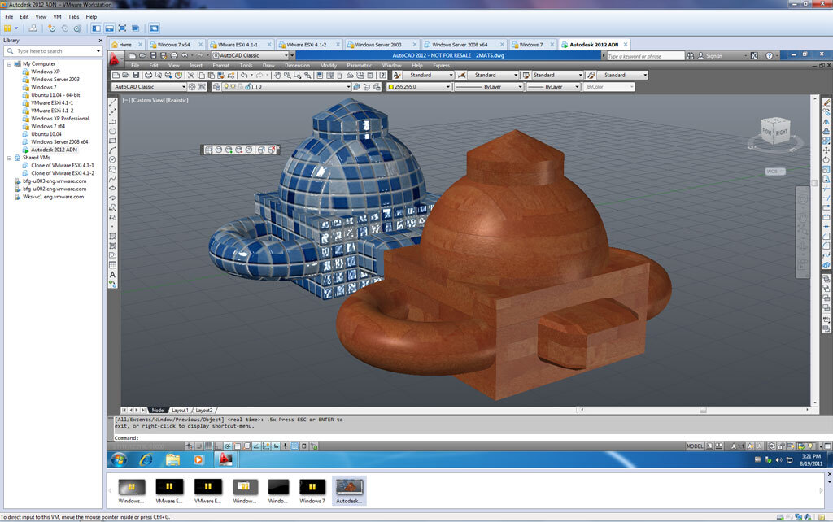Activate the Pan Realtime tool

pos(277,75)
